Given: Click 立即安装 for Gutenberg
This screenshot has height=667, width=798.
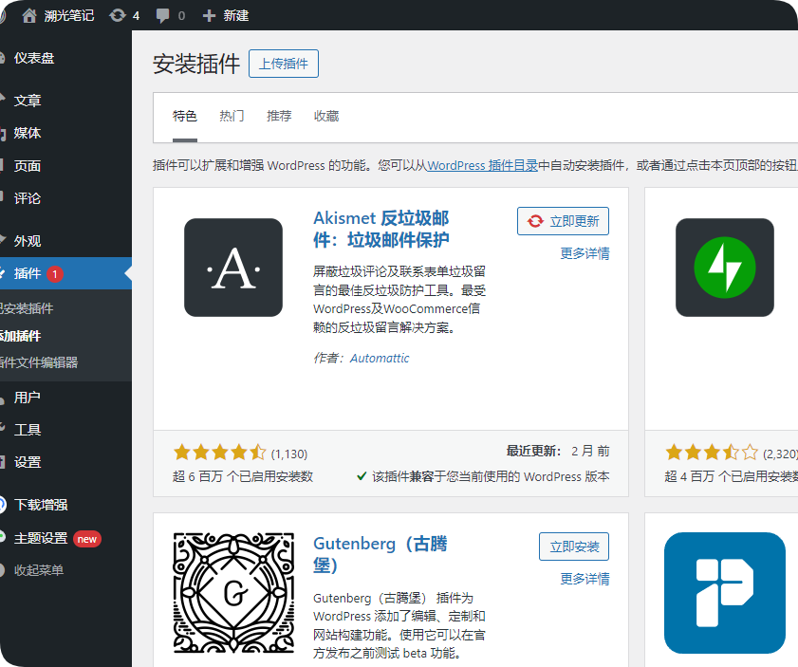Looking at the screenshot, I should click(574, 547).
